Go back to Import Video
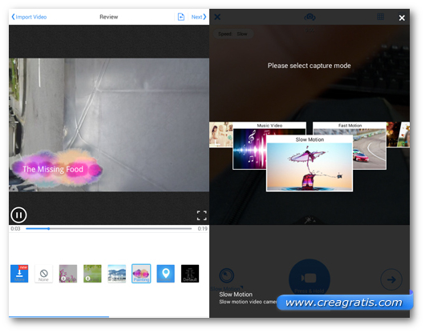The height and width of the screenshot is (333, 425). (29, 17)
